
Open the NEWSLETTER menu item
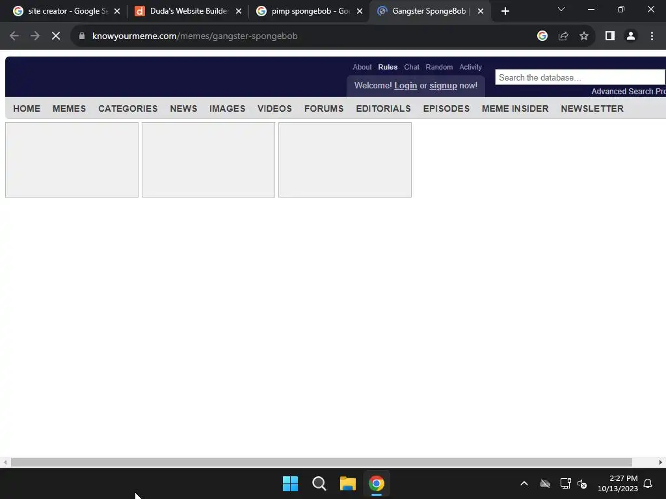[592, 109]
